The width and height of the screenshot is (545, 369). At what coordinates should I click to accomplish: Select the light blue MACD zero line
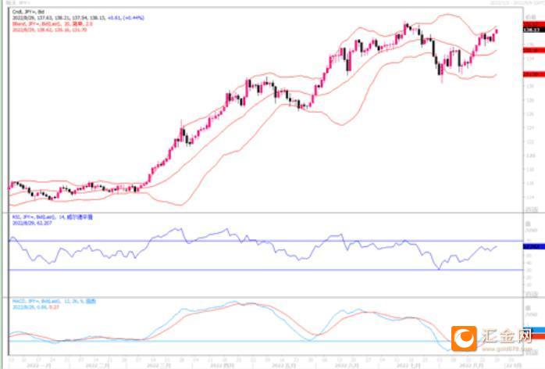(x=230, y=341)
